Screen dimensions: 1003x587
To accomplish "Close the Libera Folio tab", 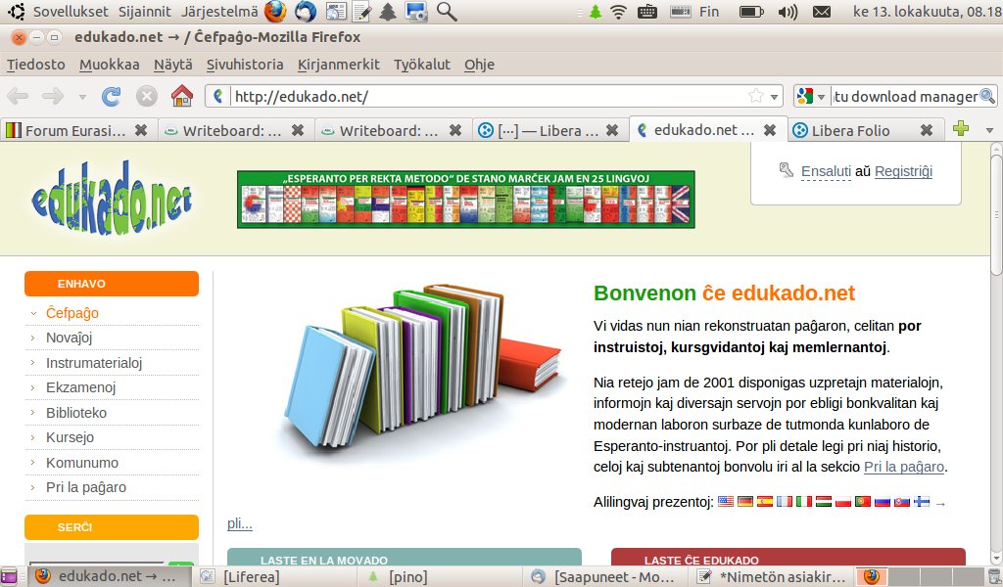I will point(926,130).
